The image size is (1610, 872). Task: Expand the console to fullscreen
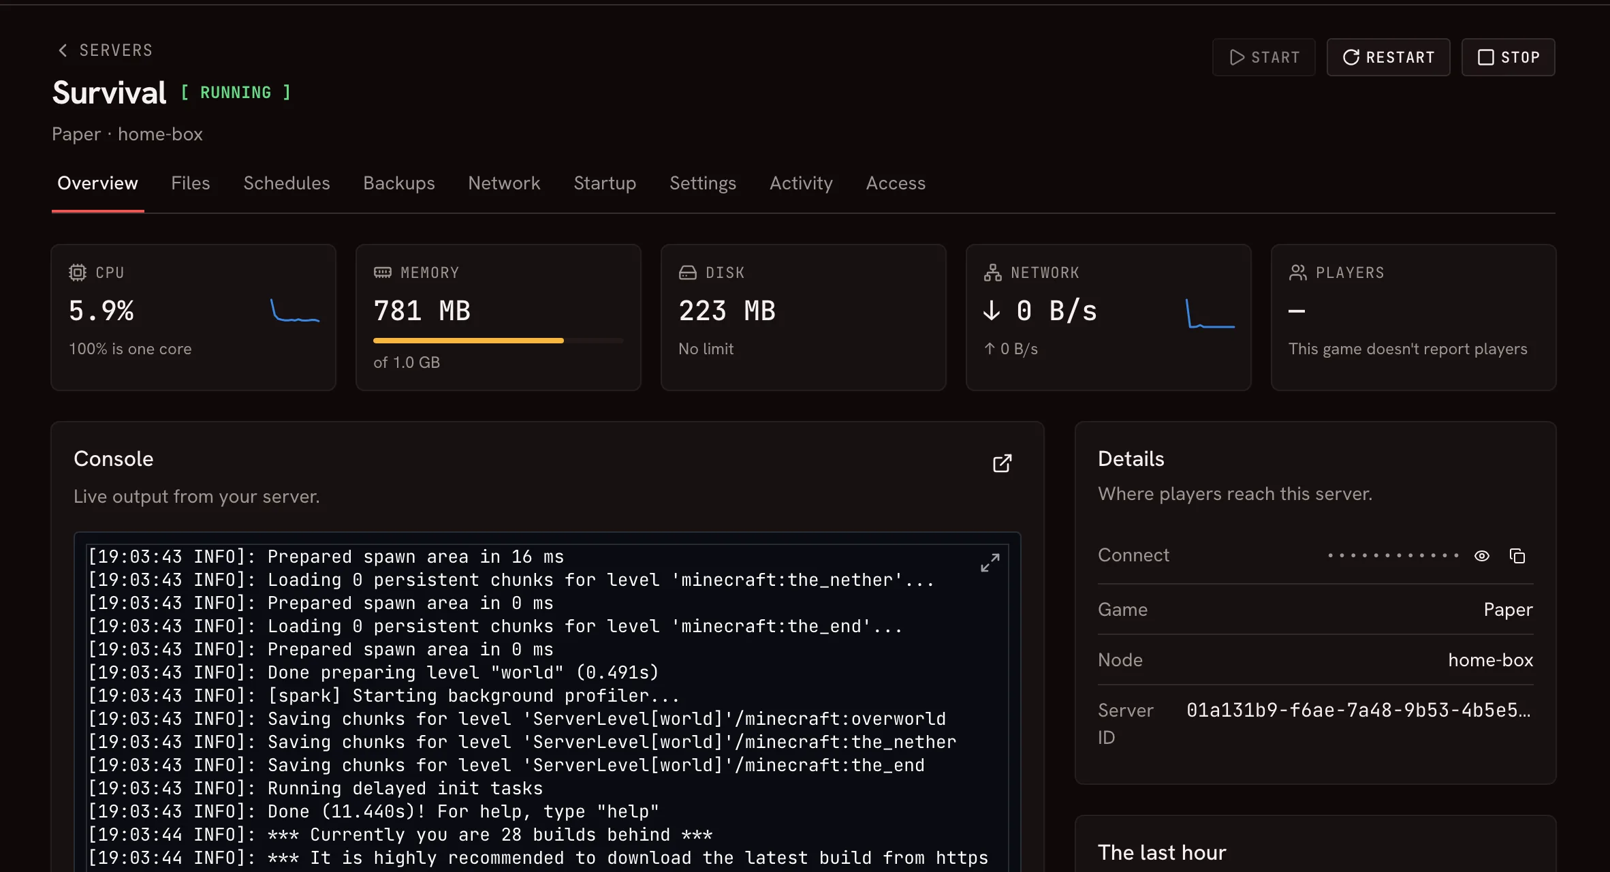click(990, 563)
